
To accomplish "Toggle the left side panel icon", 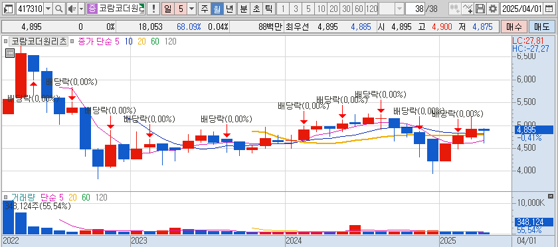I will (x=9, y=9).
